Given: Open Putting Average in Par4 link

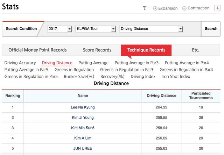Looking at the screenshot, I should pyautogui.click(x=187, y=63).
